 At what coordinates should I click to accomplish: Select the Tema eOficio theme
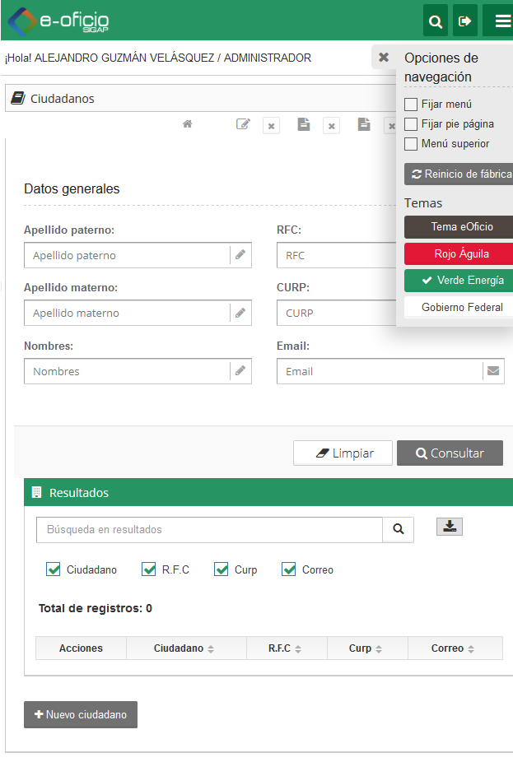coord(459,226)
